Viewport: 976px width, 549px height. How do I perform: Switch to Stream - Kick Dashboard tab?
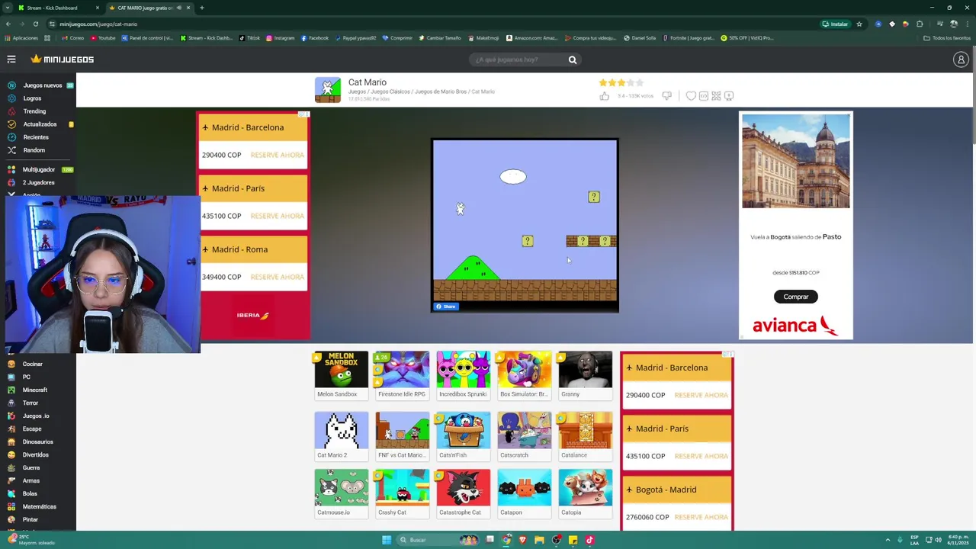57,8
